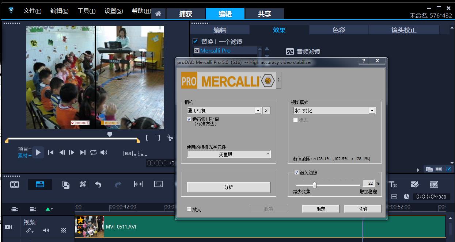Fit the project in the timeline window

(158, 184)
